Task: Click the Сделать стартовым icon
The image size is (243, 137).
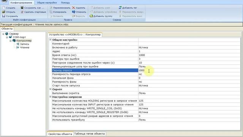Action: pos(22,12)
